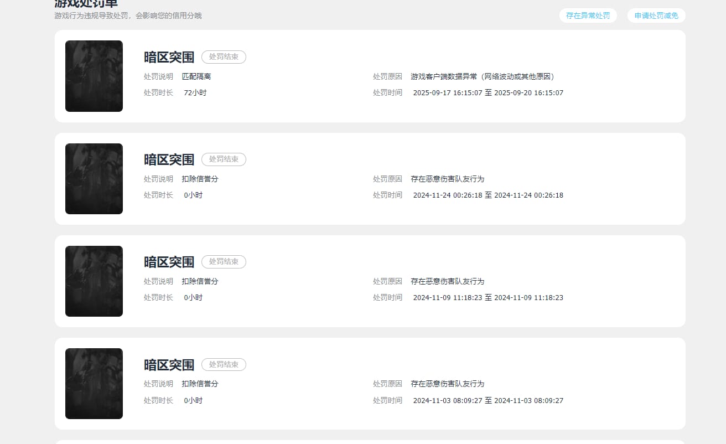The height and width of the screenshot is (444, 726).
Task: Click the 72小时 penalty duration text
Action: point(195,92)
